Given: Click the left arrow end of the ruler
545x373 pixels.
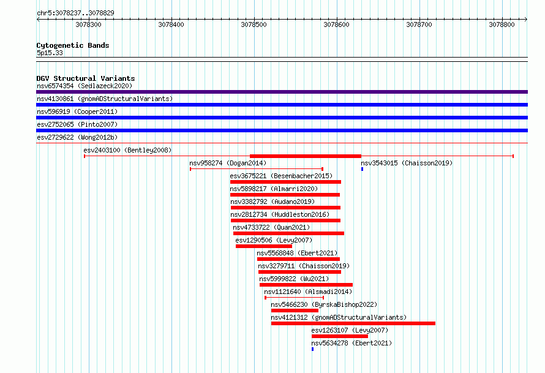Looking at the screenshot, I should tap(38, 19).
